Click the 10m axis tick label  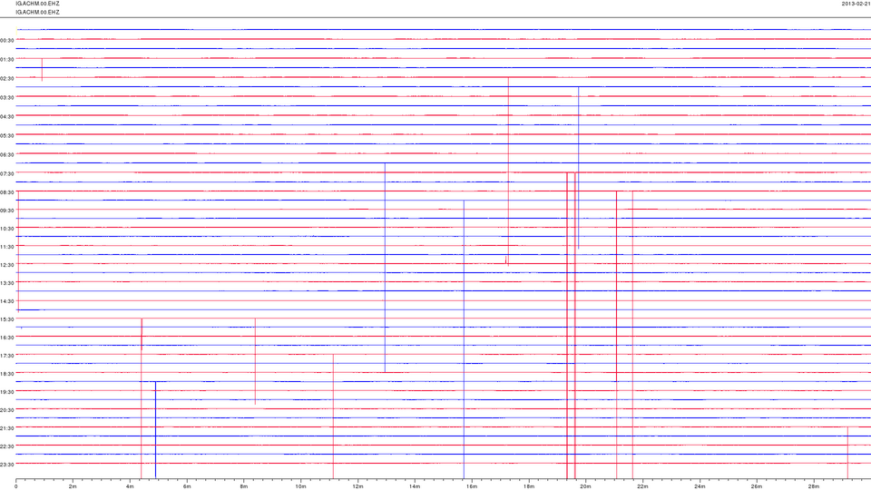(300, 486)
